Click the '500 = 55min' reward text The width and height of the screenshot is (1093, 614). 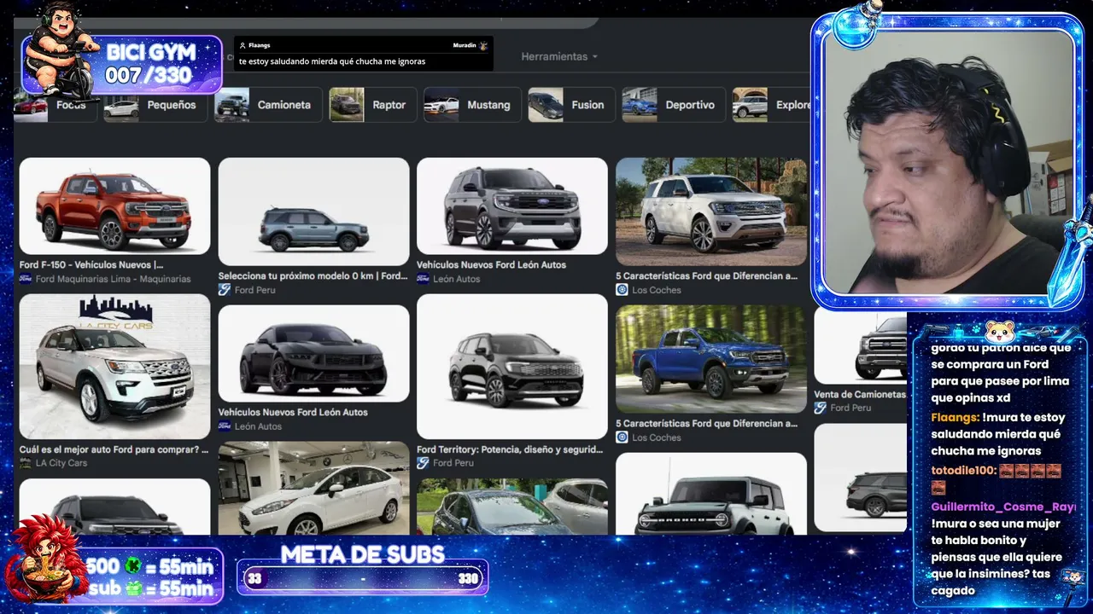[x=150, y=566]
